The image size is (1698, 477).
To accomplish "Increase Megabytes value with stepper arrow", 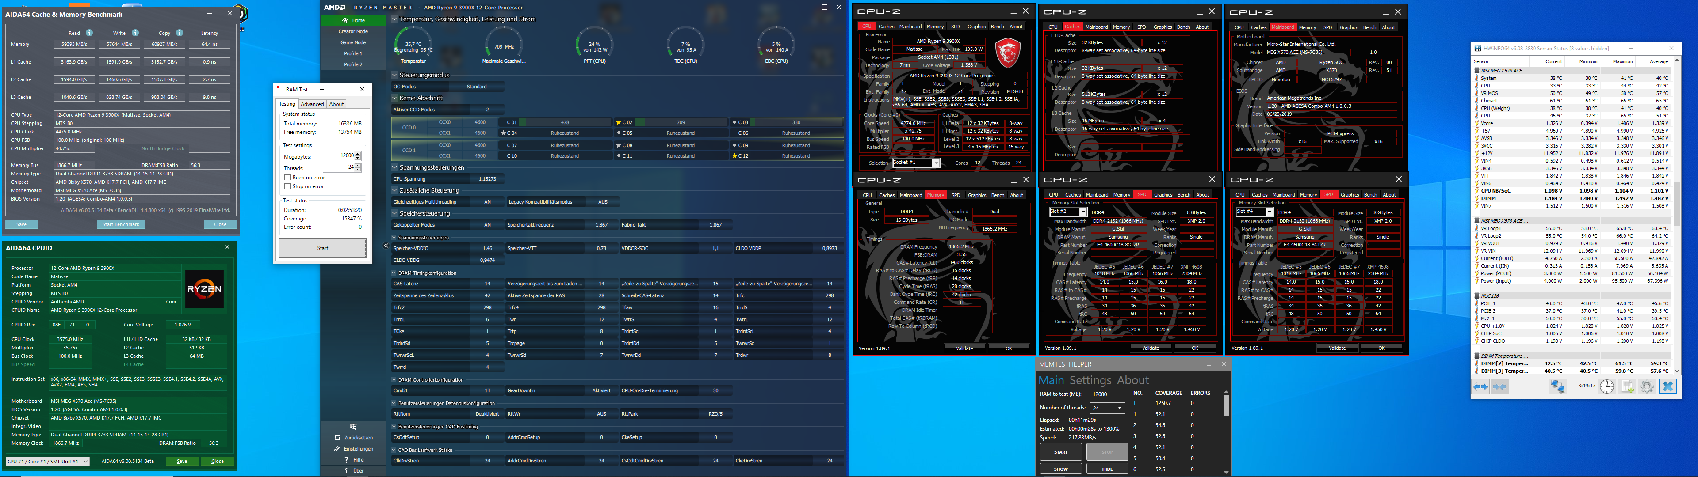I will 358,154.
